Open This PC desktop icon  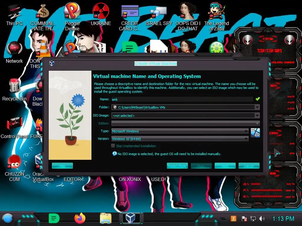point(14,14)
